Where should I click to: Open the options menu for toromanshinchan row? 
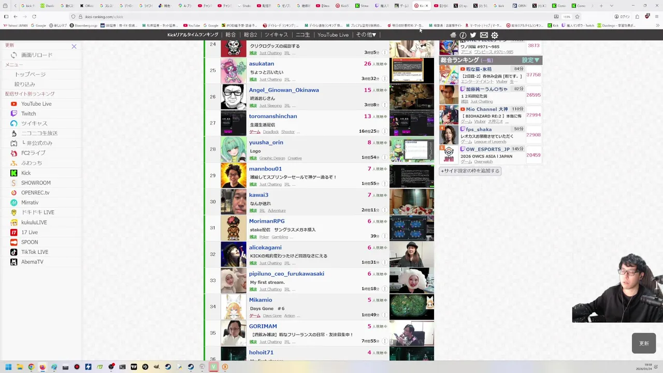pyautogui.click(x=384, y=132)
